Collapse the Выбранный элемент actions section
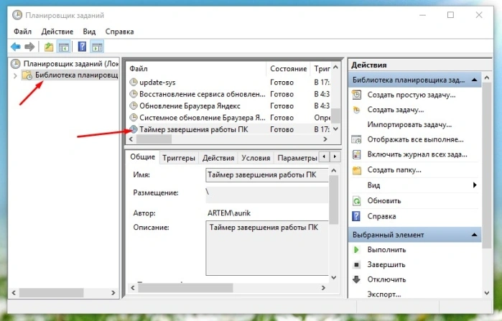The height and width of the screenshot is (321, 502). pos(475,235)
